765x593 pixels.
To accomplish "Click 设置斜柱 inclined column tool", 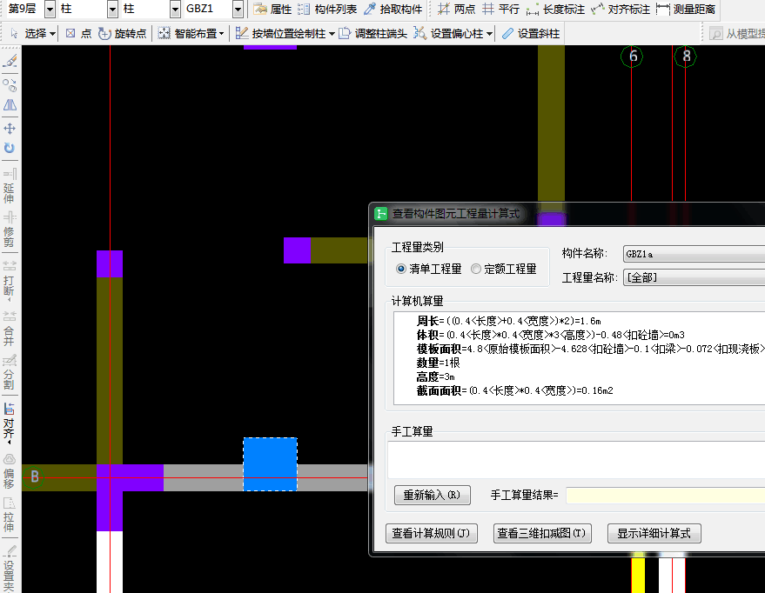I will (530, 34).
